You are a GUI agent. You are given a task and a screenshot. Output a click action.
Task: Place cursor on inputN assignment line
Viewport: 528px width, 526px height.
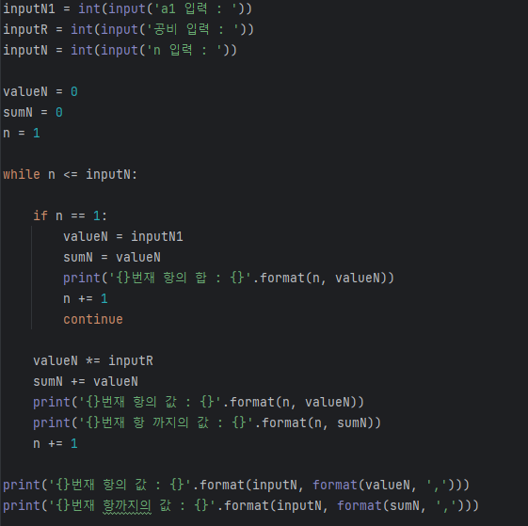pos(120,50)
